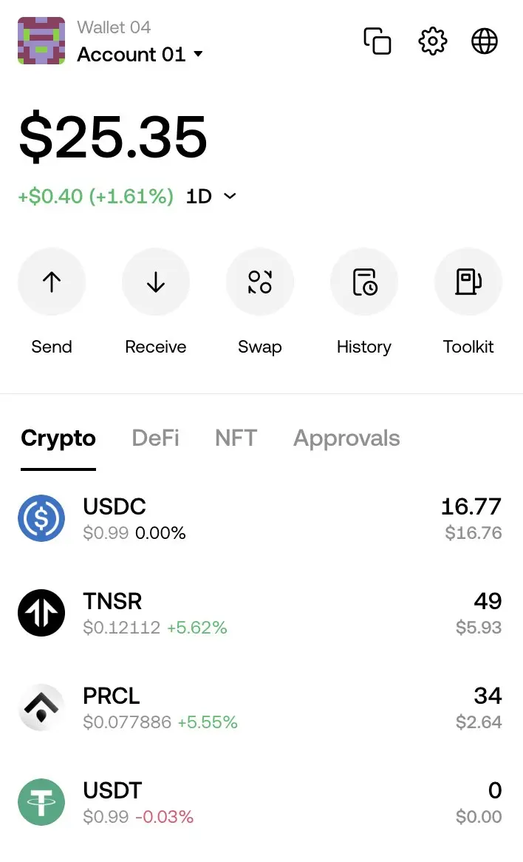
Task: Open the USDT token entry
Action: click(x=261, y=802)
